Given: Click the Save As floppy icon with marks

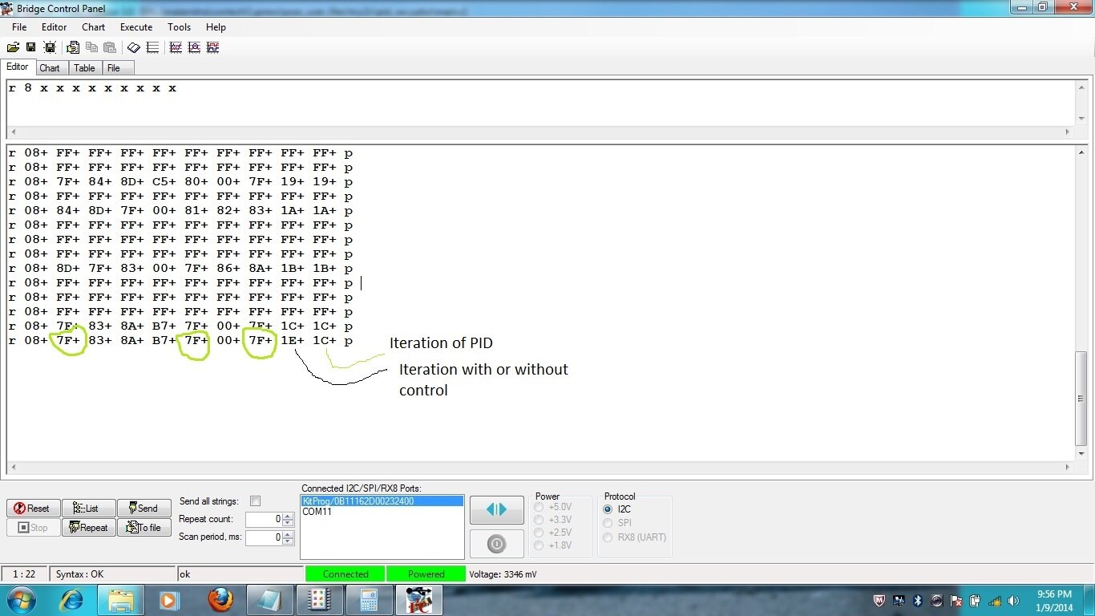Looking at the screenshot, I should point(49,48).
